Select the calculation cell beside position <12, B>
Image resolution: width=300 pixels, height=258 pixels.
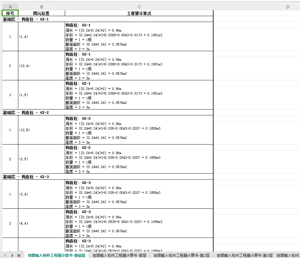(139, 130)
